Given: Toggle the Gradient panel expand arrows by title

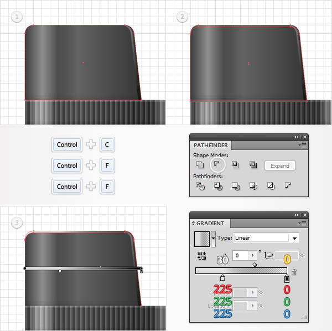Looking at the screenshot, I should pos(193,224).
